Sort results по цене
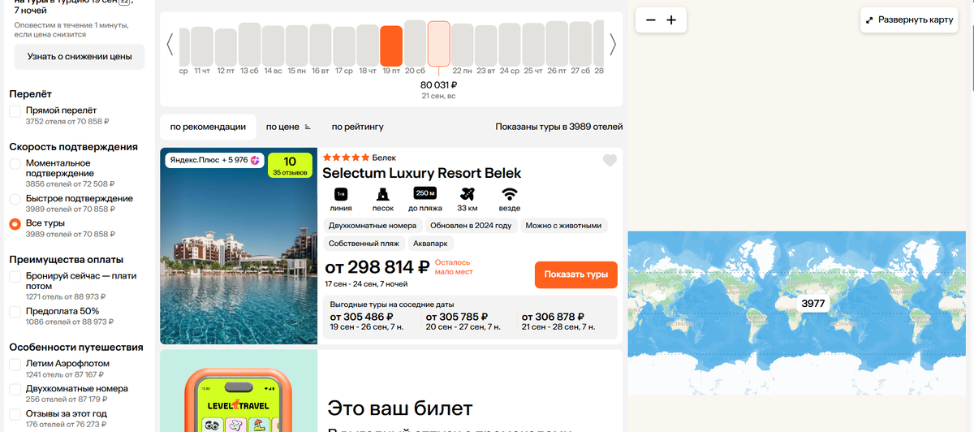Image resolution: width=974 pixels, height=432 pixels. pos(283,127)
